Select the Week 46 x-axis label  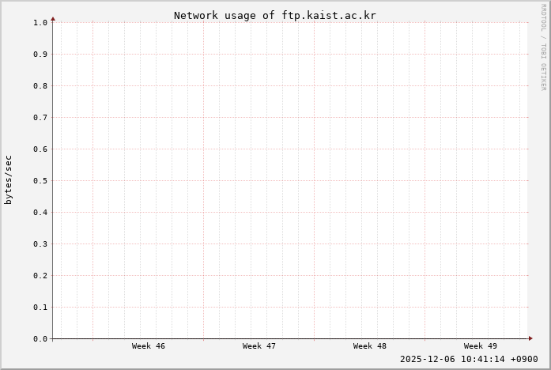pos(149,346)
